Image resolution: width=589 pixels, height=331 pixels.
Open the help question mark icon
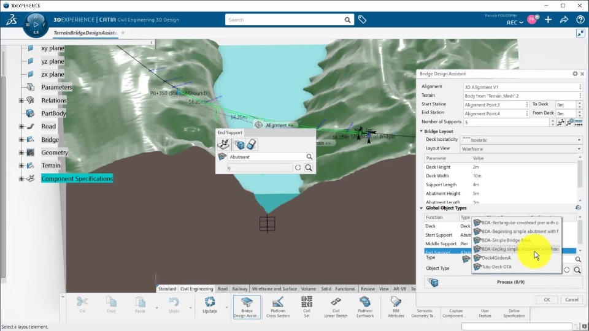click(x=580, y=20)
